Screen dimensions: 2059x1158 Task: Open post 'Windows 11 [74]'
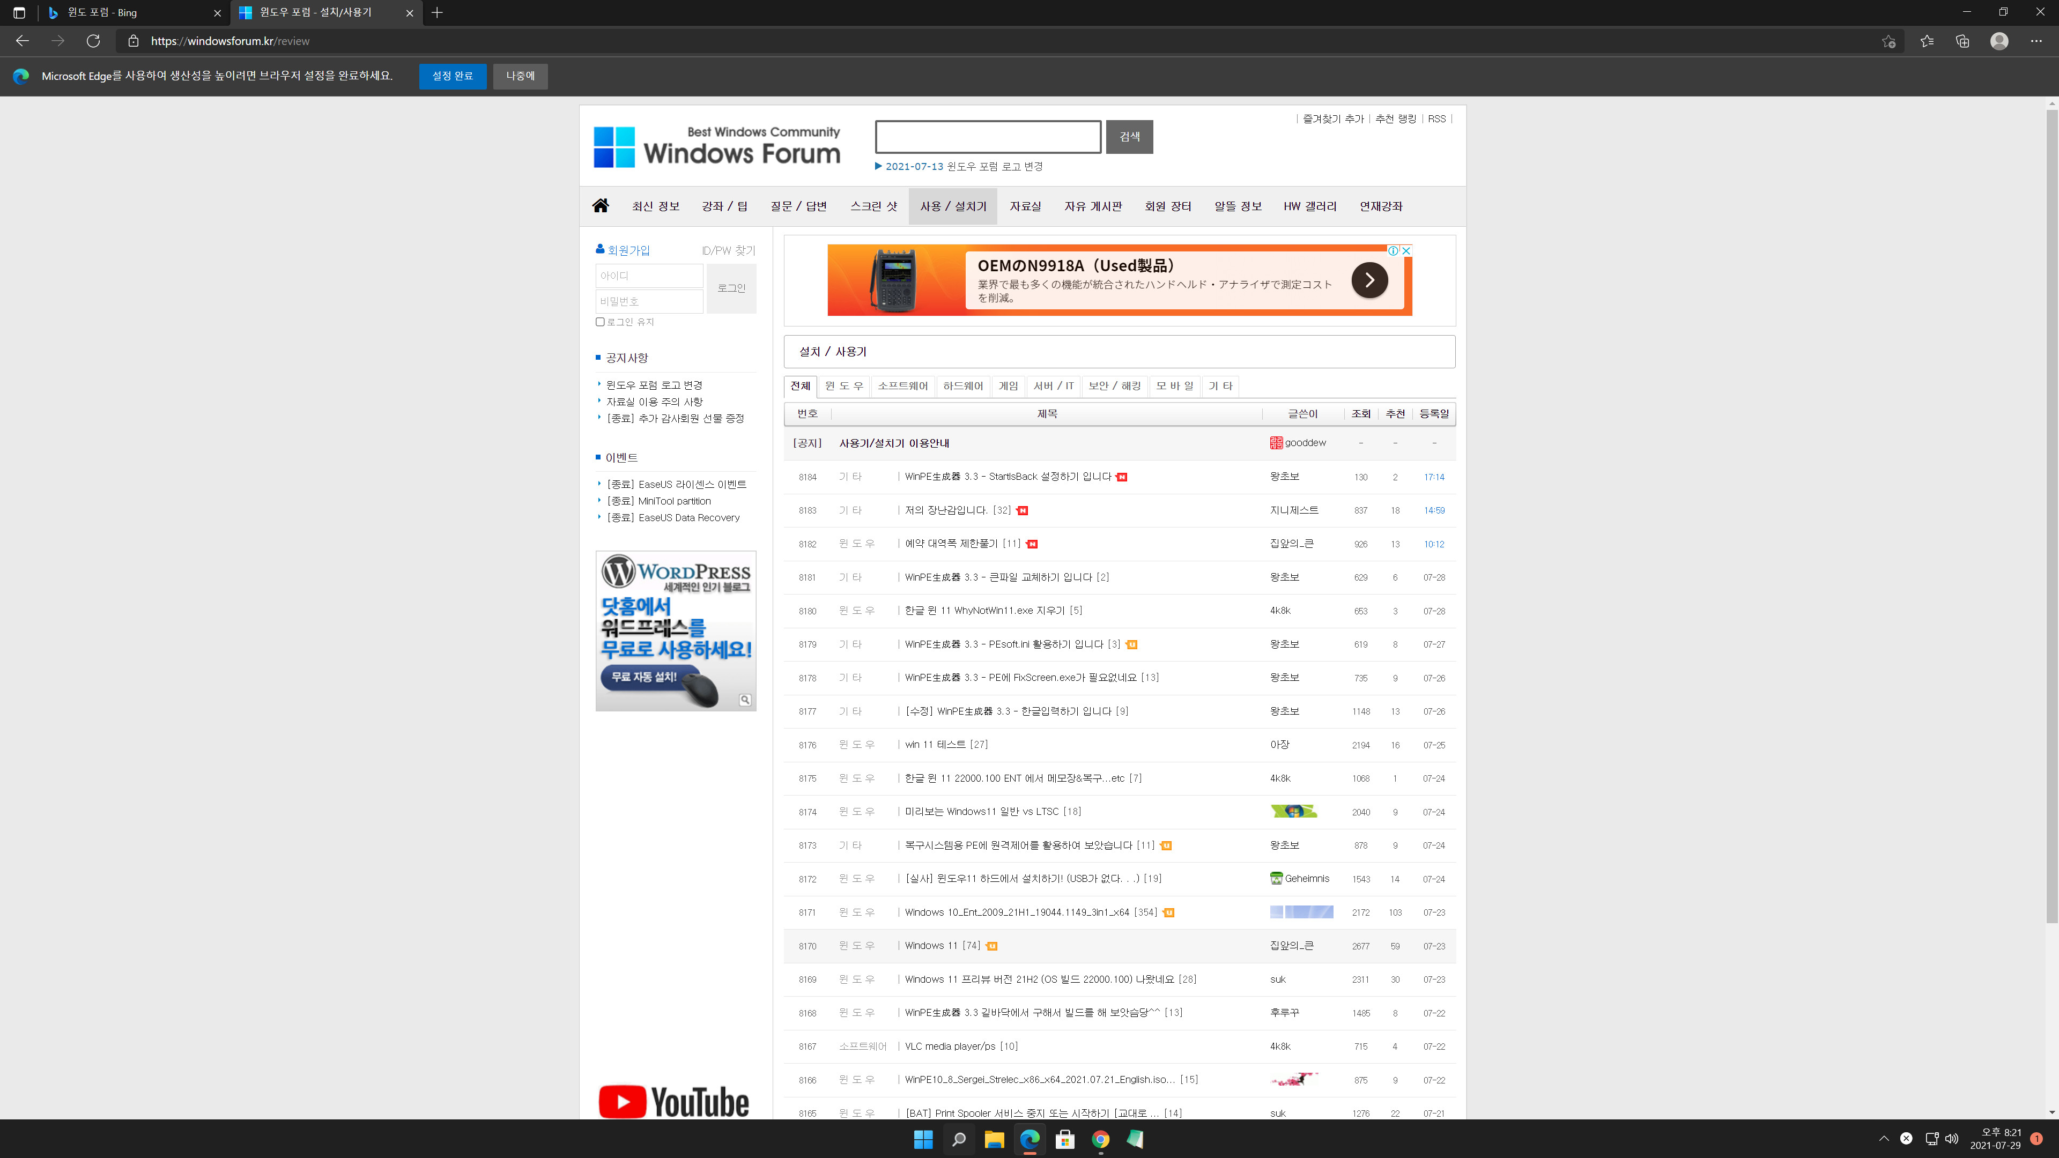(x=943, y=945)
